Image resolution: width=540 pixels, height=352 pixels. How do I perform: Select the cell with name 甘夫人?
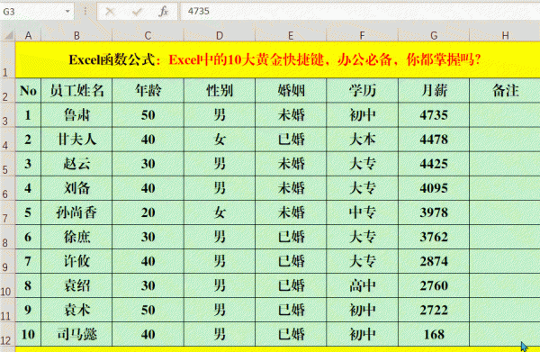pos(76,140)
